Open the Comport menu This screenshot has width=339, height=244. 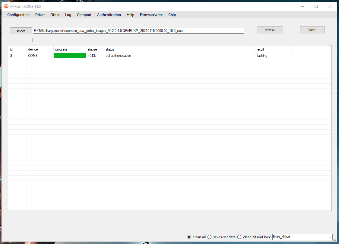coord(84,15)
